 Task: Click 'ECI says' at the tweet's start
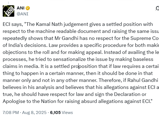13,24
